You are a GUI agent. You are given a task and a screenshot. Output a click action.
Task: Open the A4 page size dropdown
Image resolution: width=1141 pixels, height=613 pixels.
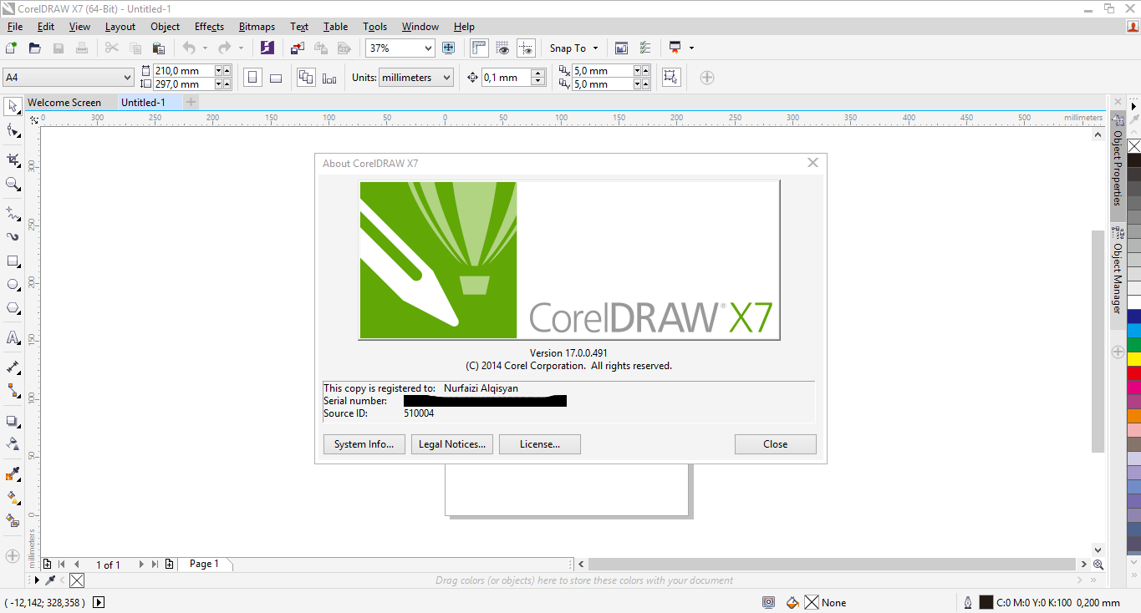(x=127, y=78)
